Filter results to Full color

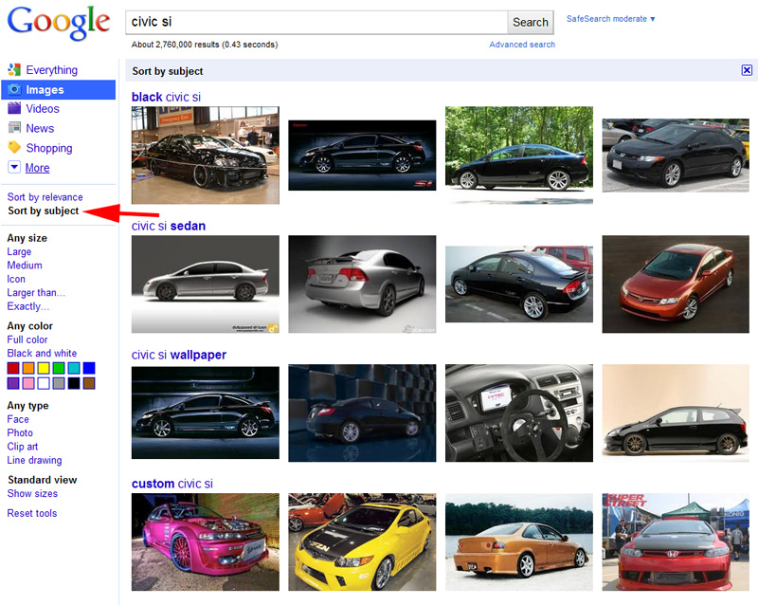tap(27, 339)
